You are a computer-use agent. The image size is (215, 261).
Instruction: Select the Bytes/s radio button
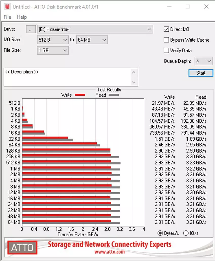click(160, 233)
